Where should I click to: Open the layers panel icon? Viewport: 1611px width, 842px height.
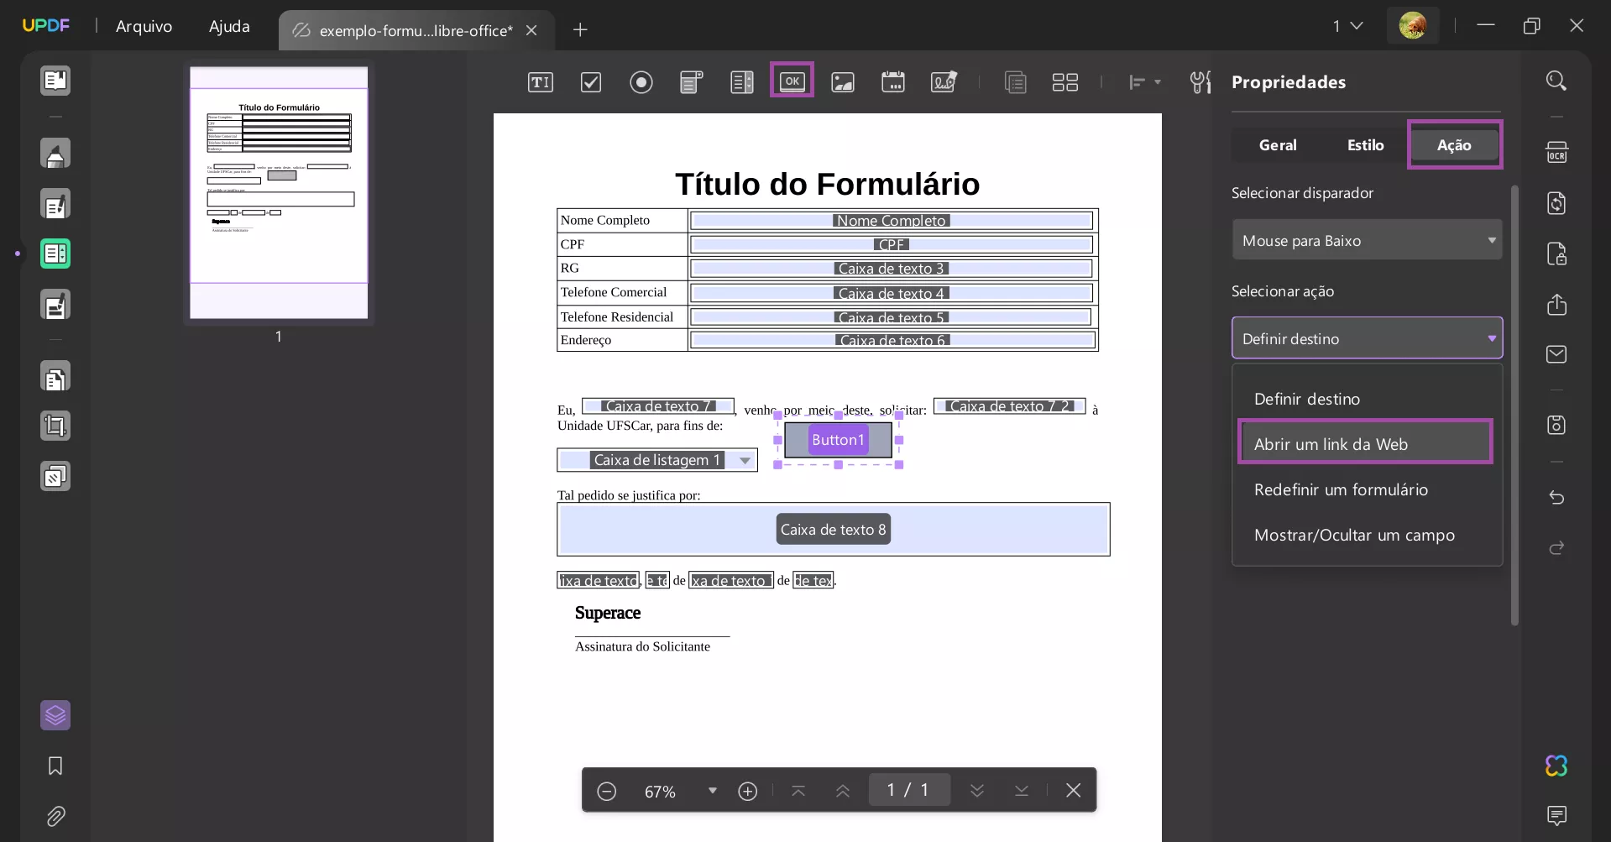(55, 715)
